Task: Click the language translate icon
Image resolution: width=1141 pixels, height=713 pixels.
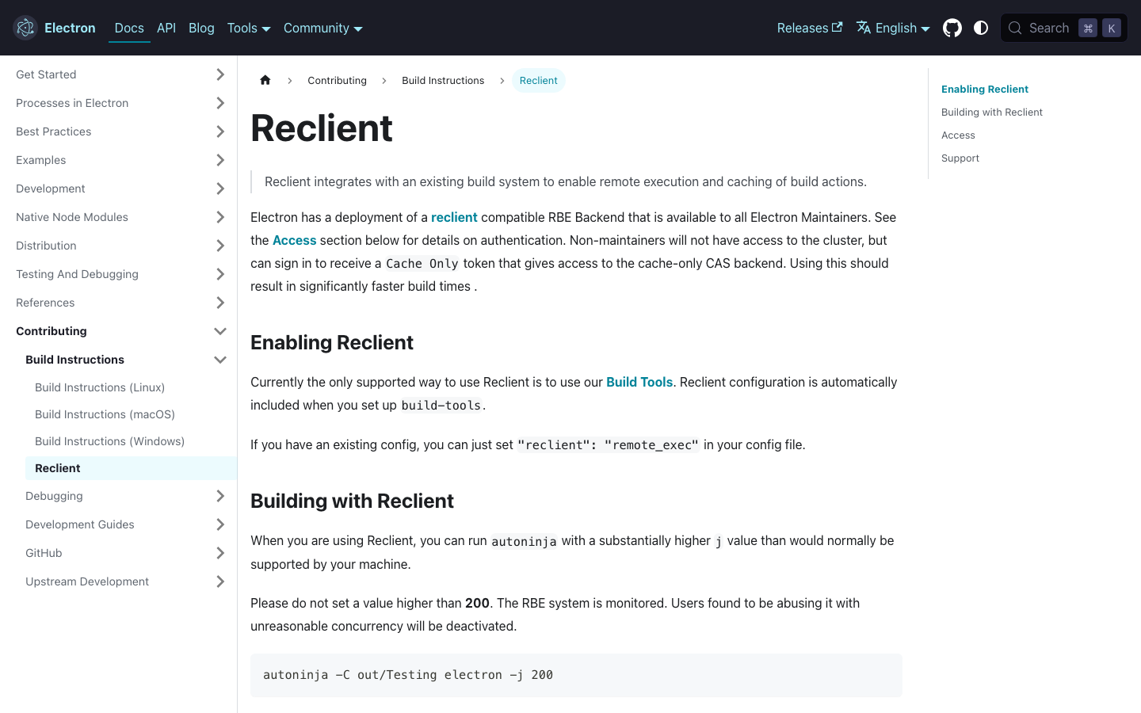Action: pos(864,28)
